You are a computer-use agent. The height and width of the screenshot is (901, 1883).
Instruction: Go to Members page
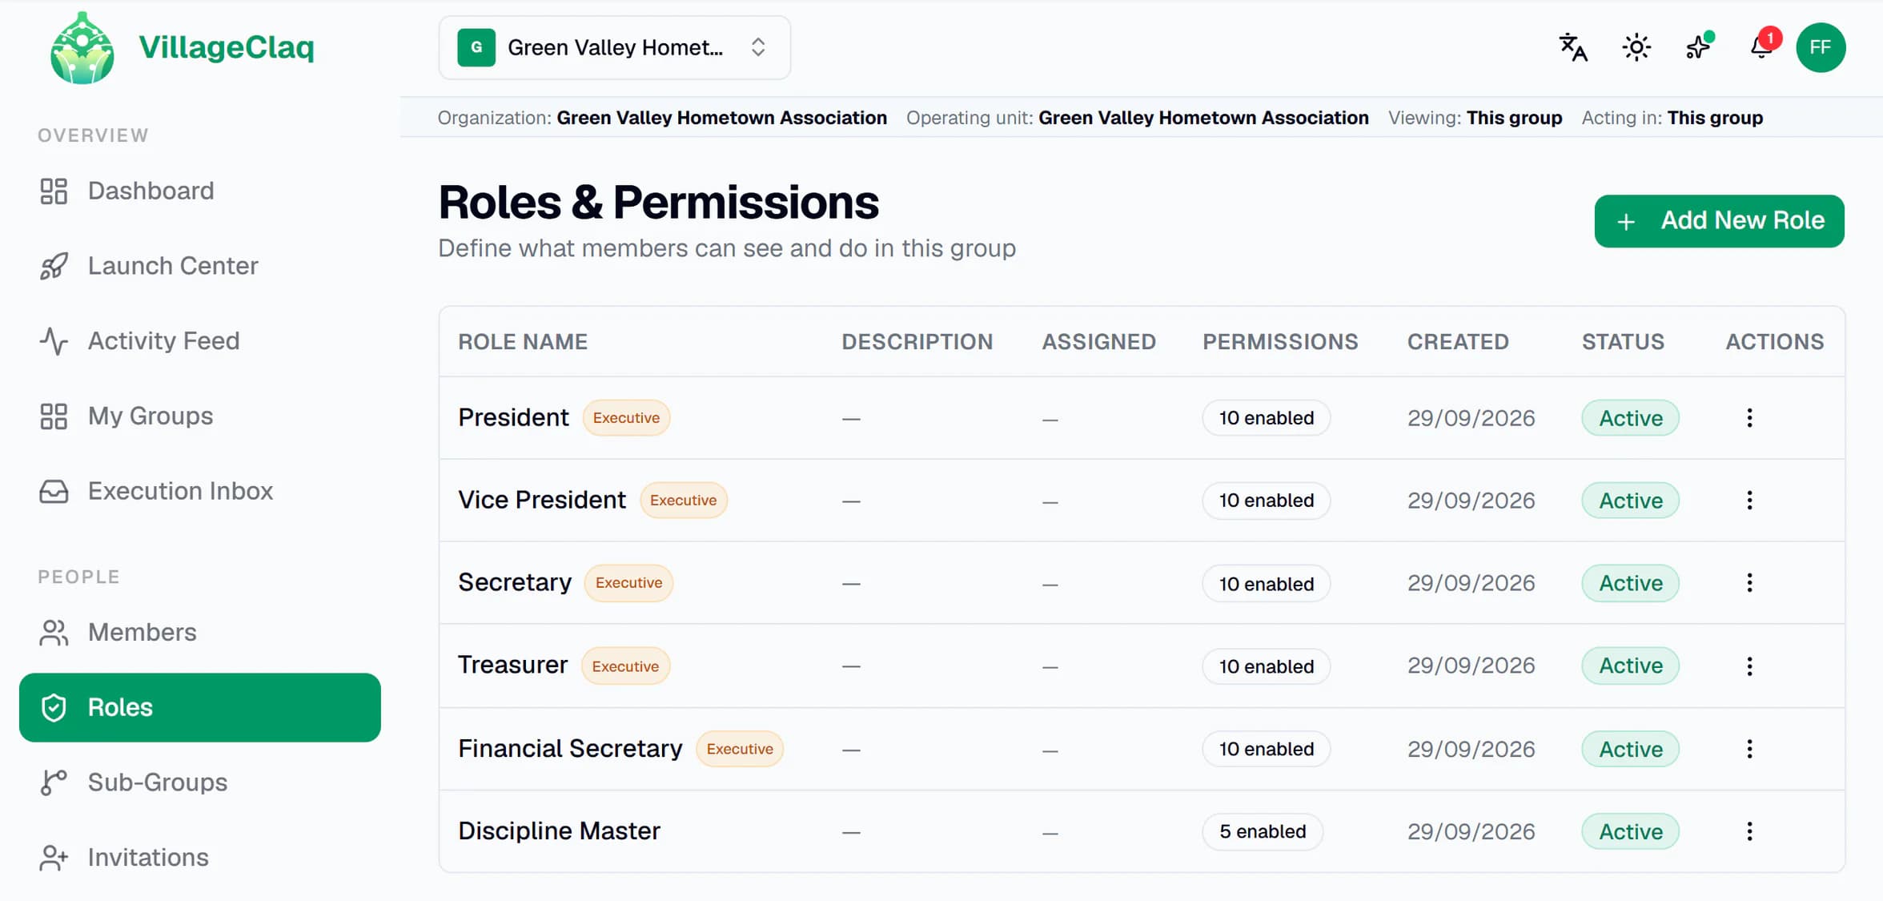coord(200,633)
